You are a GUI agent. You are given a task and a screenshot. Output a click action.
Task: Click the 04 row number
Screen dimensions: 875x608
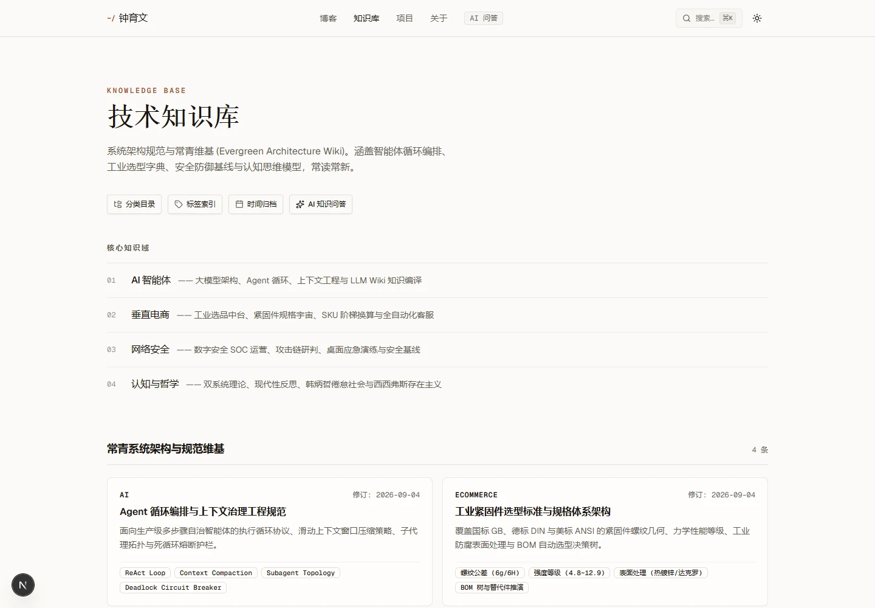click(111, 384)
